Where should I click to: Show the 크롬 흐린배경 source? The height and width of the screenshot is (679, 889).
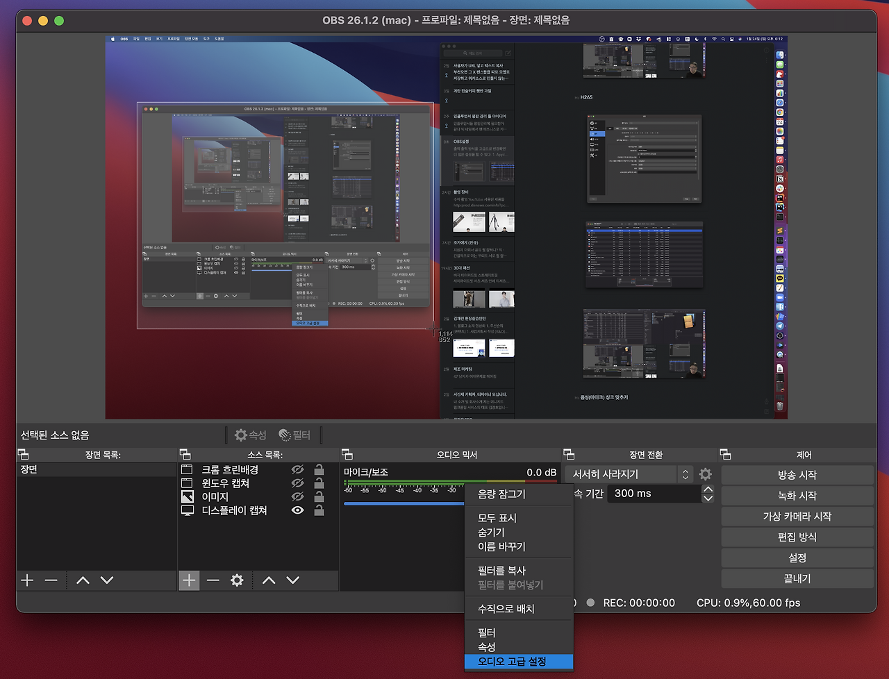pyautogui.click(x=297, y=470)
